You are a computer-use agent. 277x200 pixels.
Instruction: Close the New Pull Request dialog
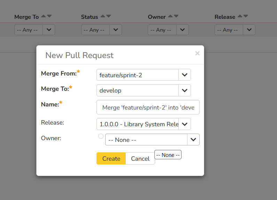pyautogui.click(x=197, y=53)
